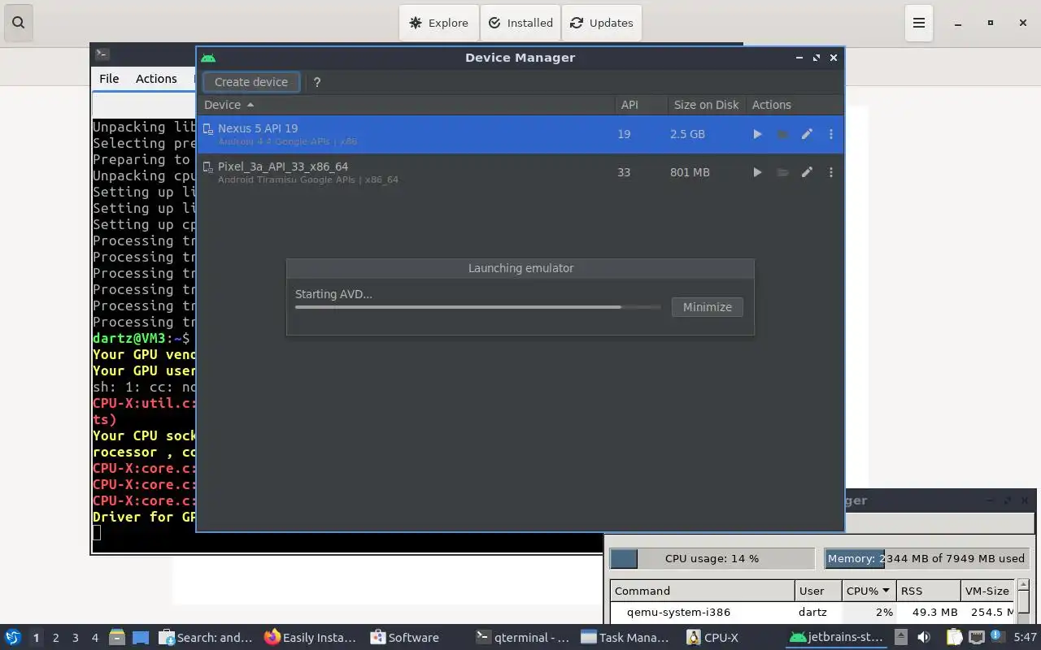Open the Lubuntu start menu

point(12,638)
